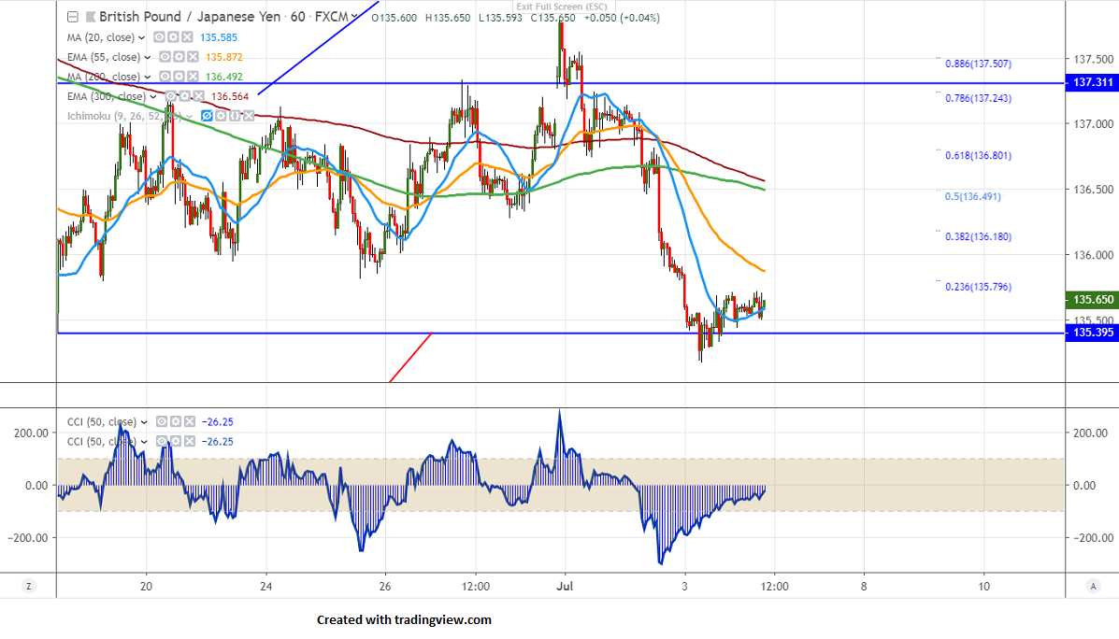The image size is (1119, 639).
Task: Click the 137.500 price scale label
Action: point(1094,59)
